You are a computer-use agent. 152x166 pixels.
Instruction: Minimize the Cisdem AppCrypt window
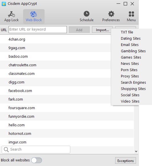(x=118, y=4)
